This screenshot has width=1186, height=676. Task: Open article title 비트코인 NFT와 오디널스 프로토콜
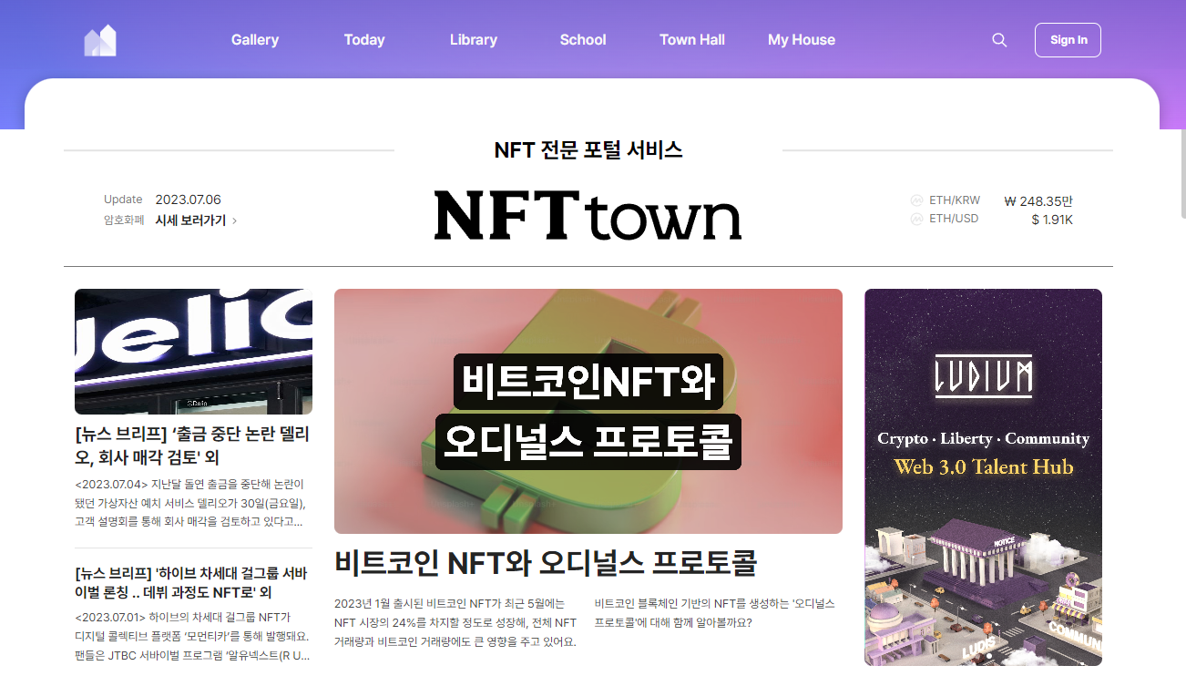click(x=546, y=563)
